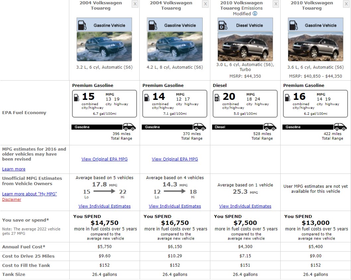
Task: Click the 17.8 MPG owner average
Action: (x=105, y=185)
